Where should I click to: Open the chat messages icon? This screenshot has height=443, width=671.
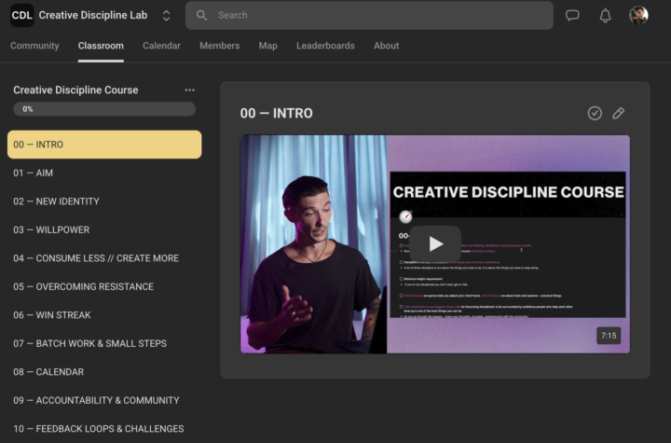(572, 16)
